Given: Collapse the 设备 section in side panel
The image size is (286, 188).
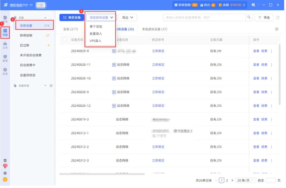Looking at the screenshot, I should click(45, 18).
